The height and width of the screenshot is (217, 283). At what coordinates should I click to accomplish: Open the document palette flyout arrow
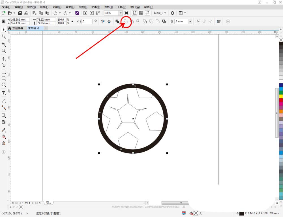click(x=10, y=207)
